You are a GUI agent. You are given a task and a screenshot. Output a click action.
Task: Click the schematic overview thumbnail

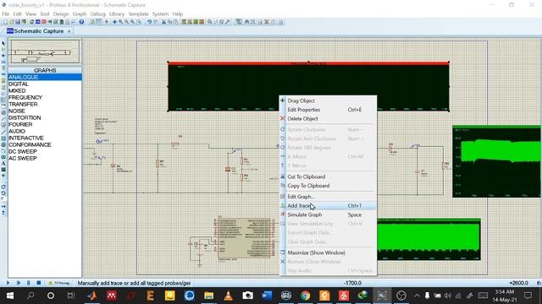[x=45, y=52]
